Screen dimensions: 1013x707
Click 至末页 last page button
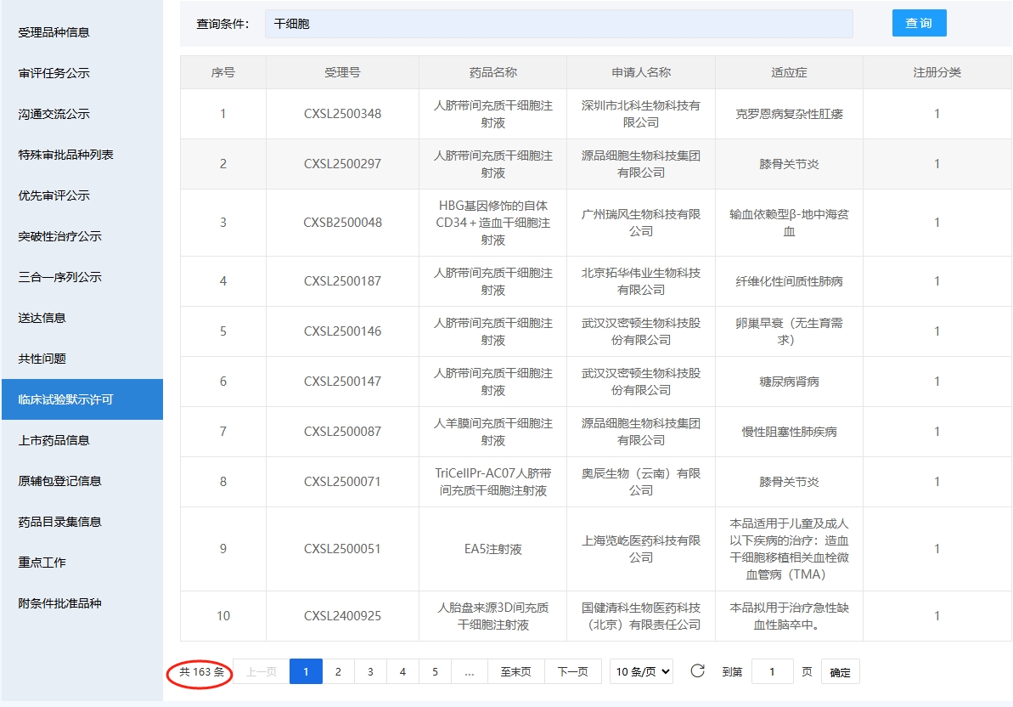click(515, 671)
